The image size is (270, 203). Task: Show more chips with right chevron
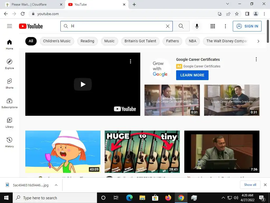point(258,41)
